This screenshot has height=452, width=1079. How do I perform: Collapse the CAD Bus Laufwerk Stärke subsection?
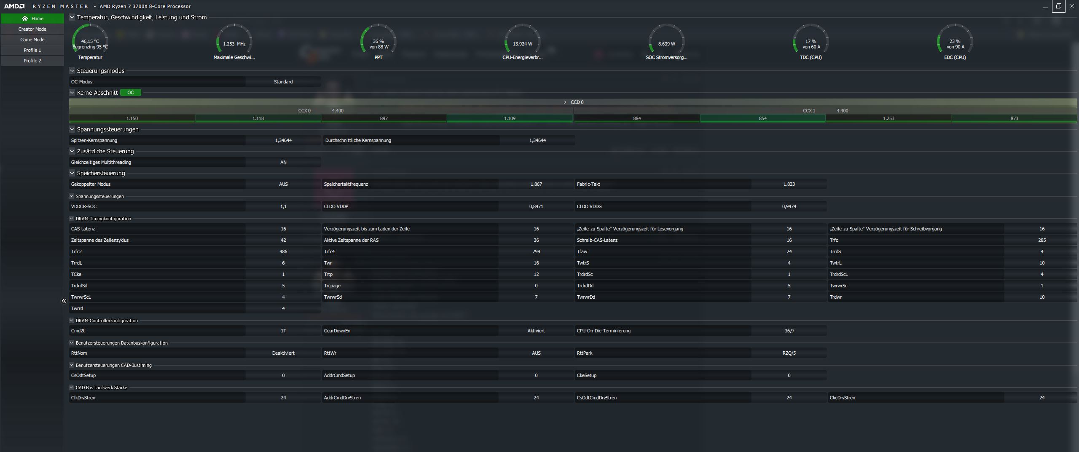(x=72, y=388)
